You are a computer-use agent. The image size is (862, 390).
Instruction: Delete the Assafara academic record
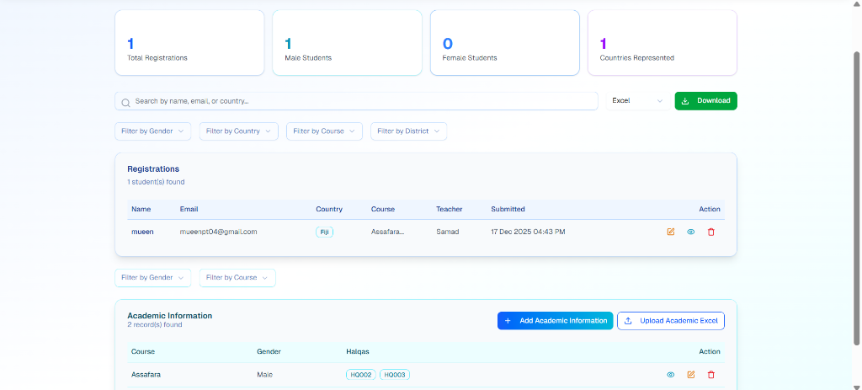pyautogui.click(x=711, y=375)
